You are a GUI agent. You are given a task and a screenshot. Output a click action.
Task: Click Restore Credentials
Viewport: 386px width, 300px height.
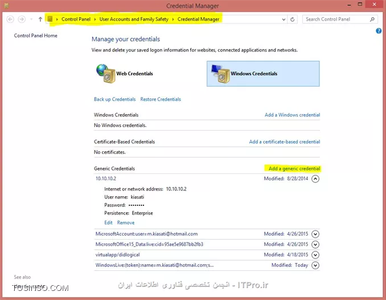coord(161,99)
